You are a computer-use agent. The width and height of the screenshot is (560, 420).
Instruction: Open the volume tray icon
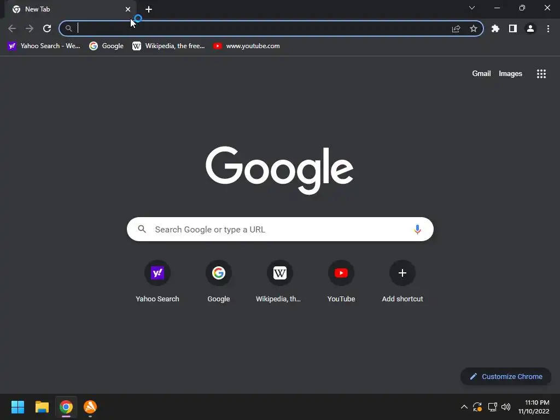tap(506, 407)
